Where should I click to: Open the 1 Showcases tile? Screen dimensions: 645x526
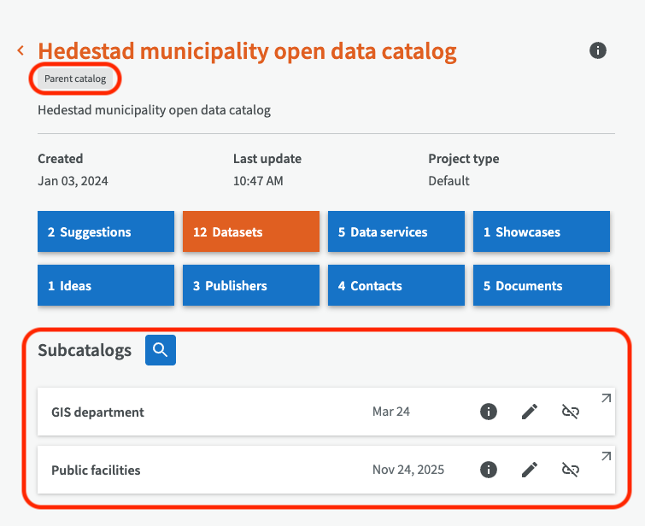[542, 232]
